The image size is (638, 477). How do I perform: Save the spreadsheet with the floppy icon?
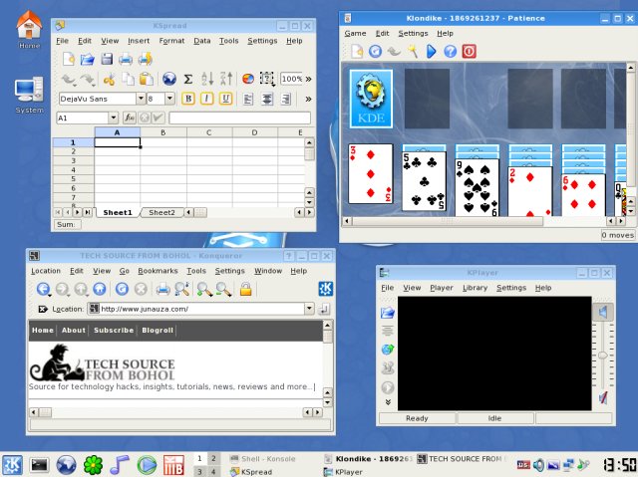[107, 60]
